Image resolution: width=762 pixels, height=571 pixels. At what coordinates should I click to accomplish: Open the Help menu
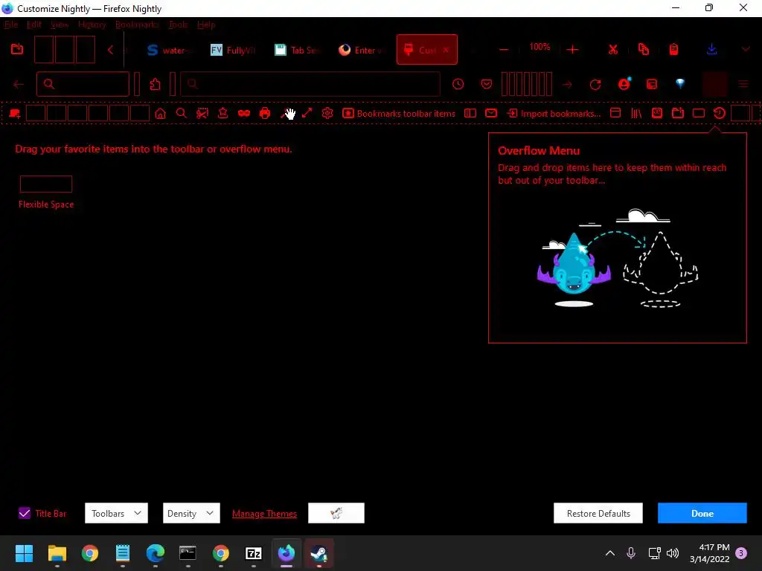point(206,25)
